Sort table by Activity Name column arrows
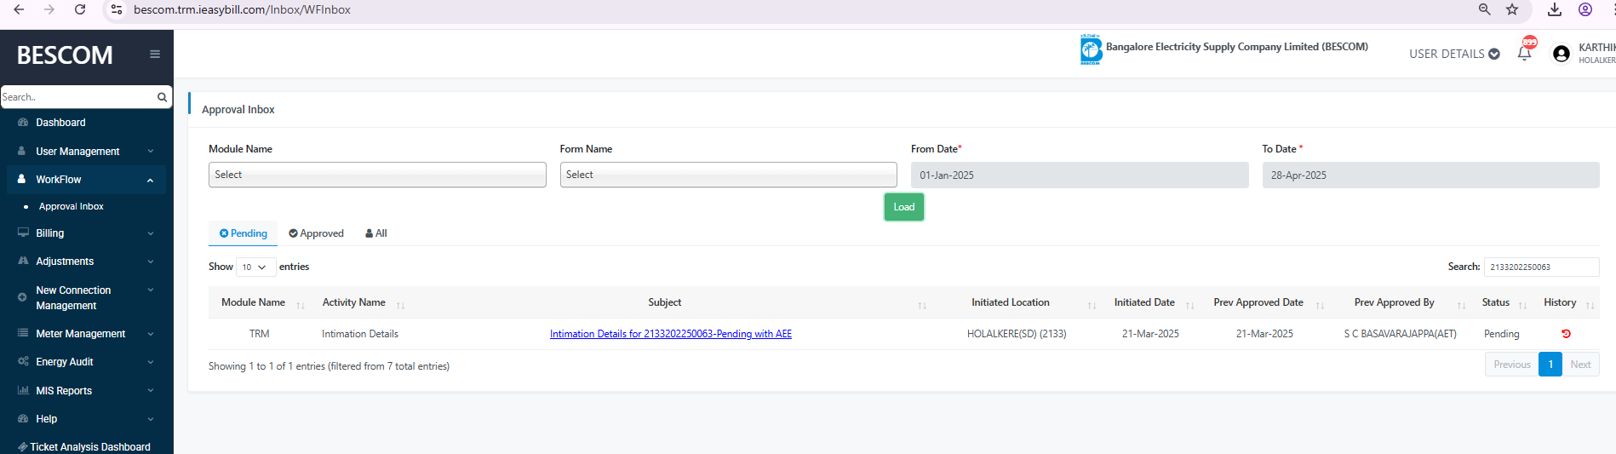The width and height of the screenshot is (1616, 454). click(x=400, y=305)
